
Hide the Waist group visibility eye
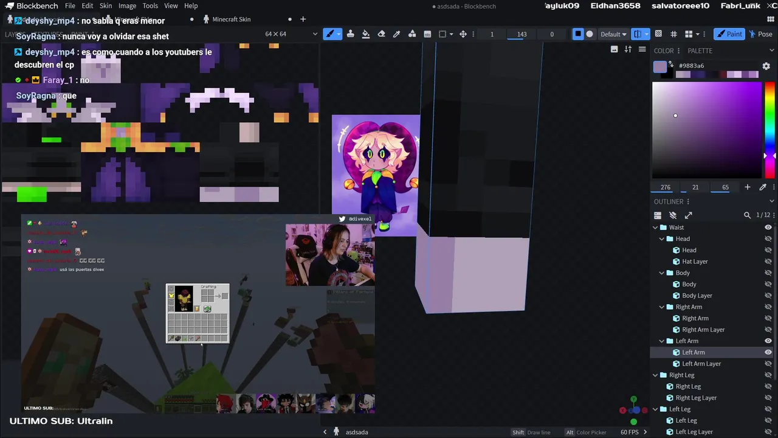[x=768, y=228]
